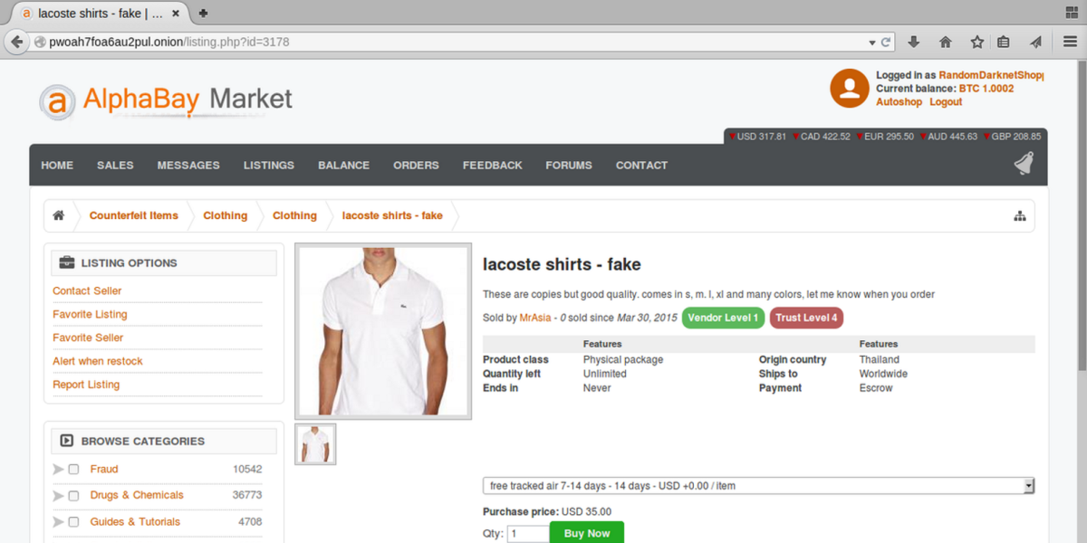Open MESSAGES in the navigation bar
Image resolution: width=1087 pixels, height=543 pixels.
pyautogui.click(x=188, y=165)
